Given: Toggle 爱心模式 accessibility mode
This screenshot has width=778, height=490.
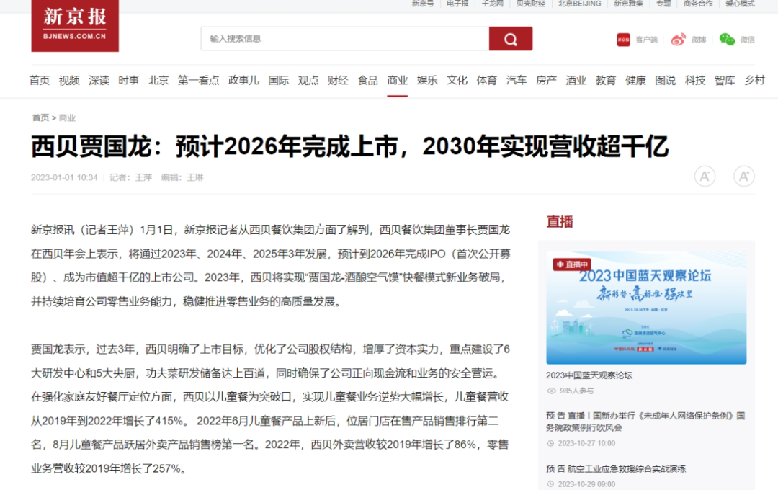Looking at the screenshot, I should [x=740, y=4].
